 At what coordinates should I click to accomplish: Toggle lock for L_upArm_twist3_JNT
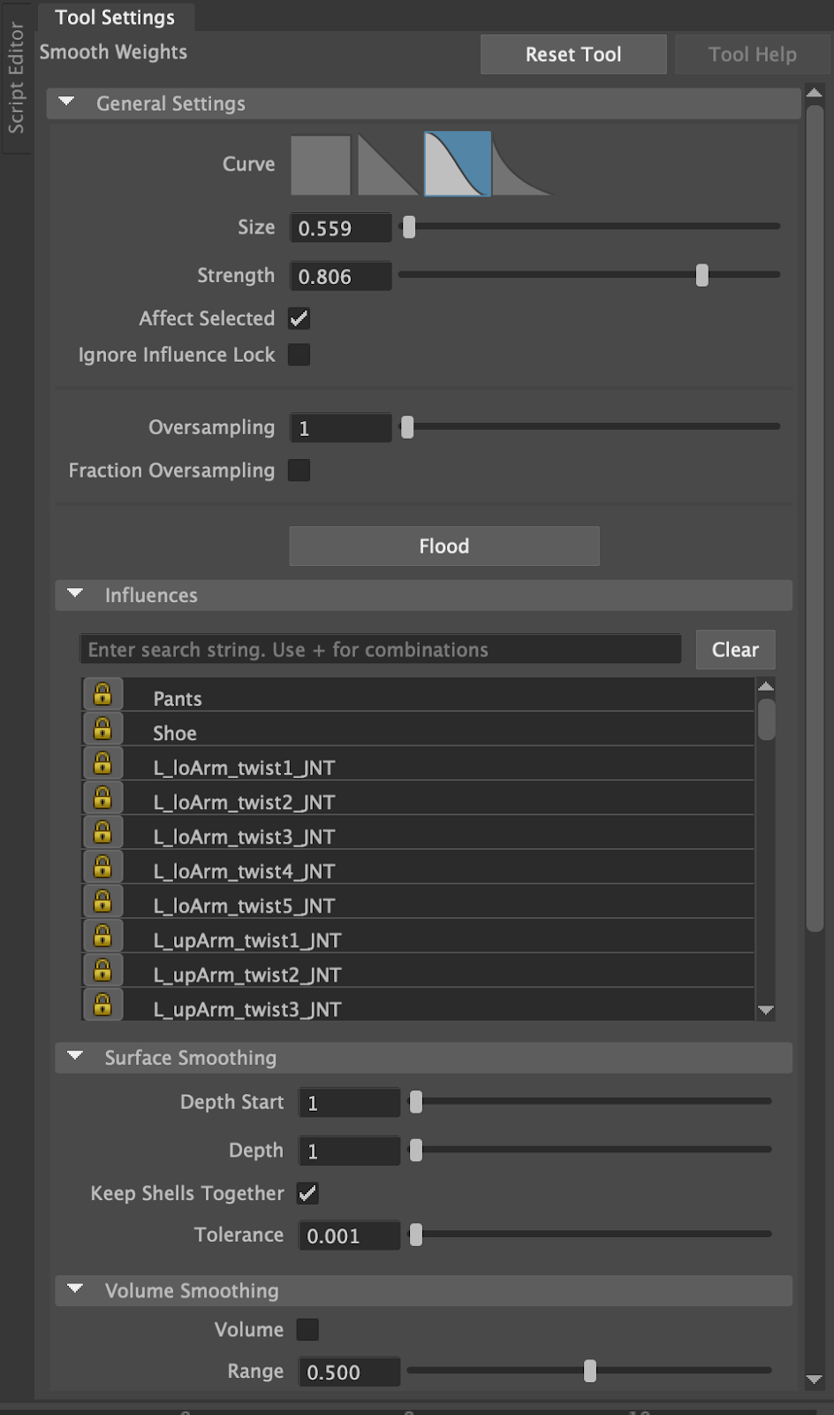coord(102,1005)
